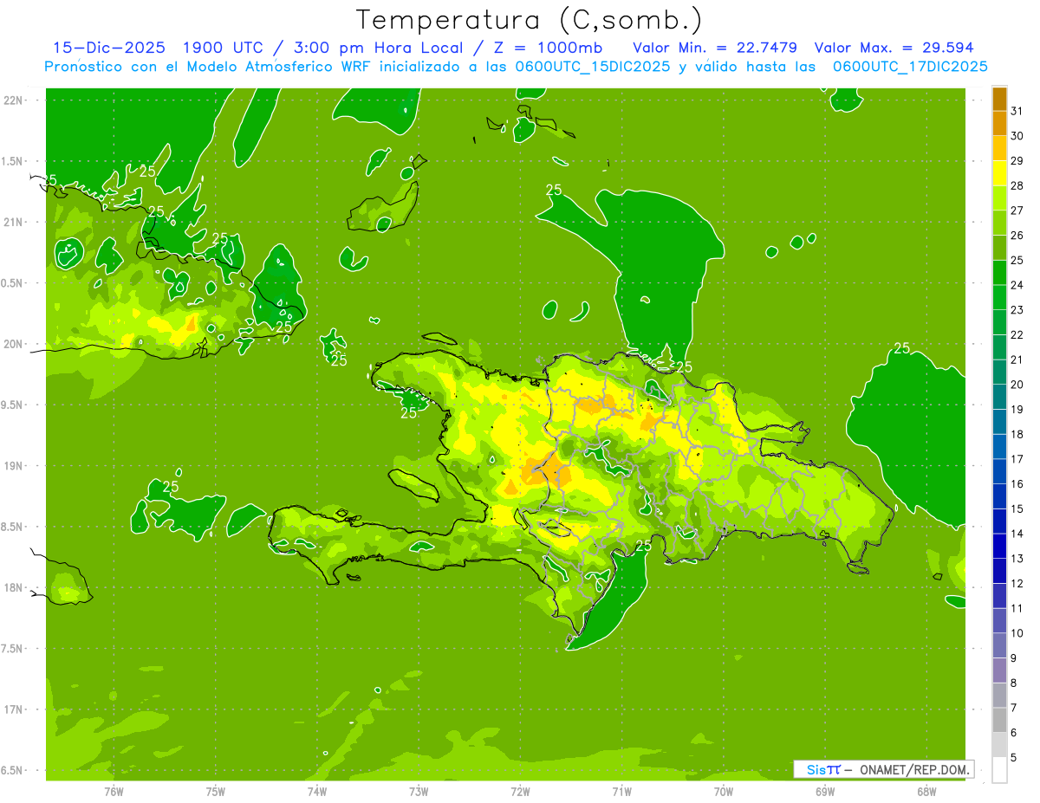Click the map title "Temperatura (C,somb.)"

click(x=530, y=20)
